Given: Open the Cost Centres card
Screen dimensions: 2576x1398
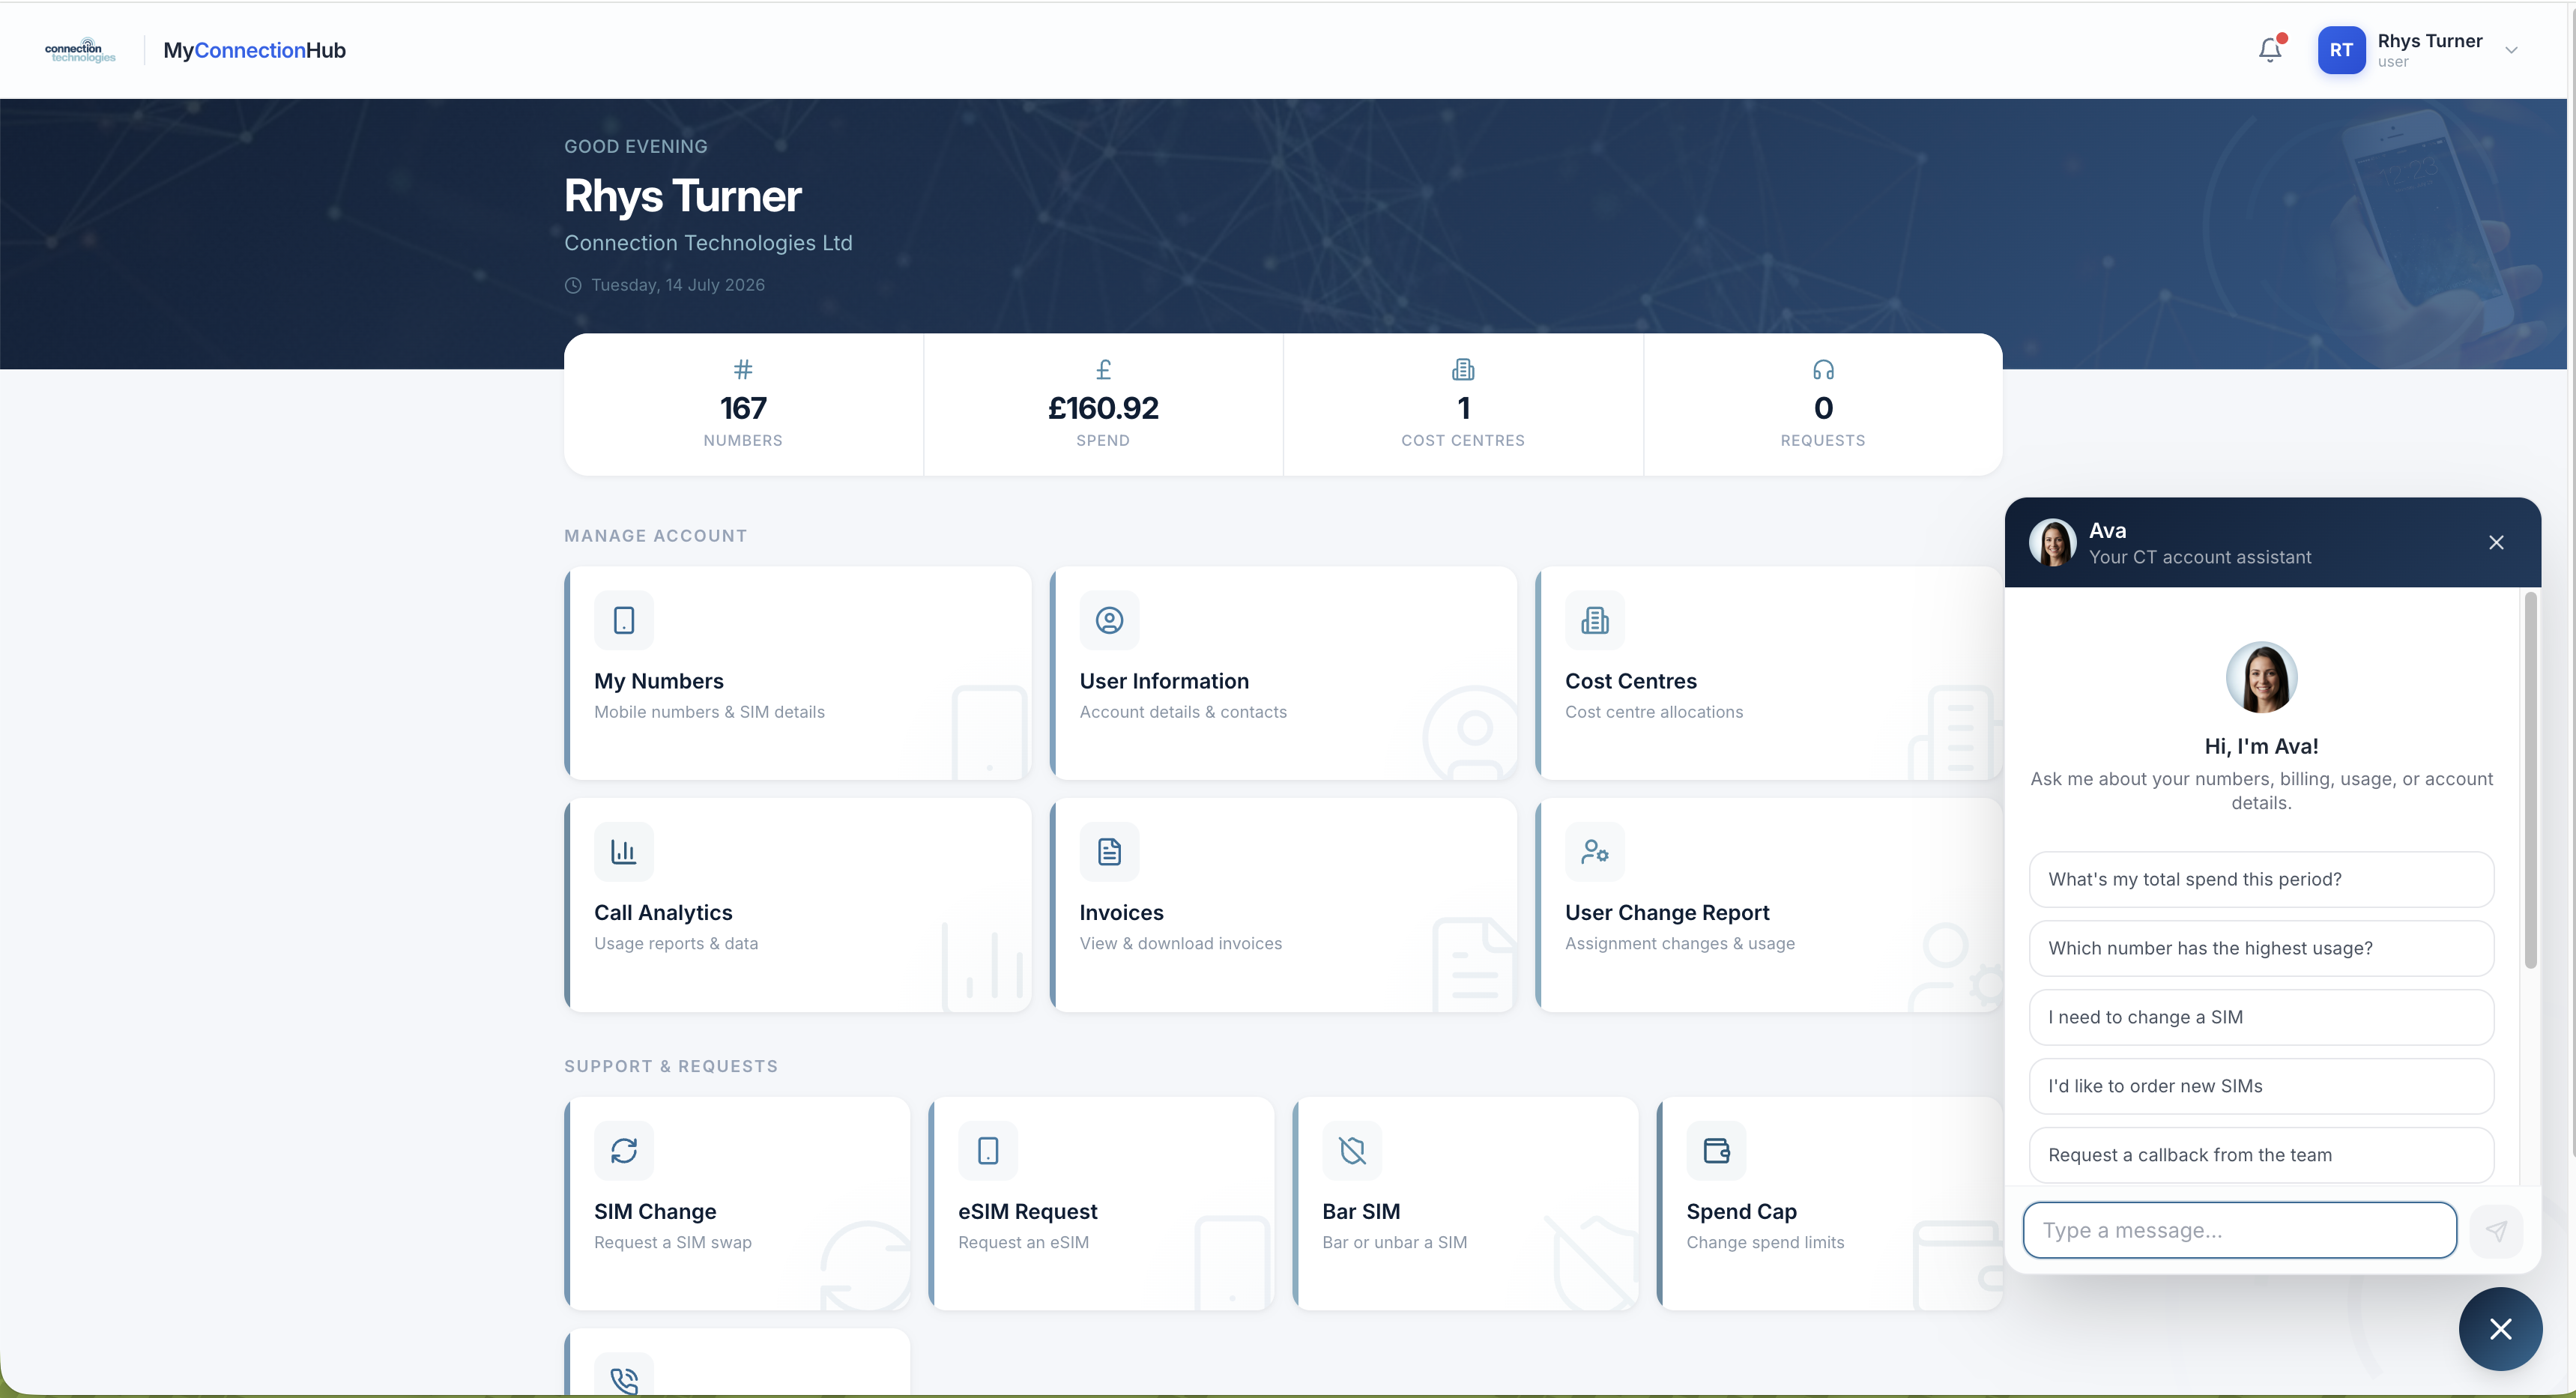Looking at the screenshot, I should [1769, 673].
